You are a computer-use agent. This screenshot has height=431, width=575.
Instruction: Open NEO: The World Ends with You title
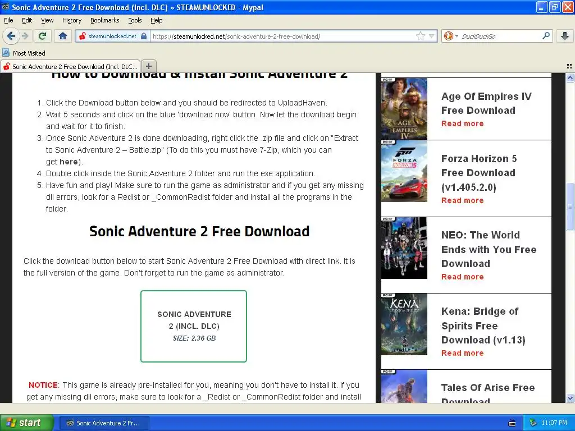click(x=489, y=249)
